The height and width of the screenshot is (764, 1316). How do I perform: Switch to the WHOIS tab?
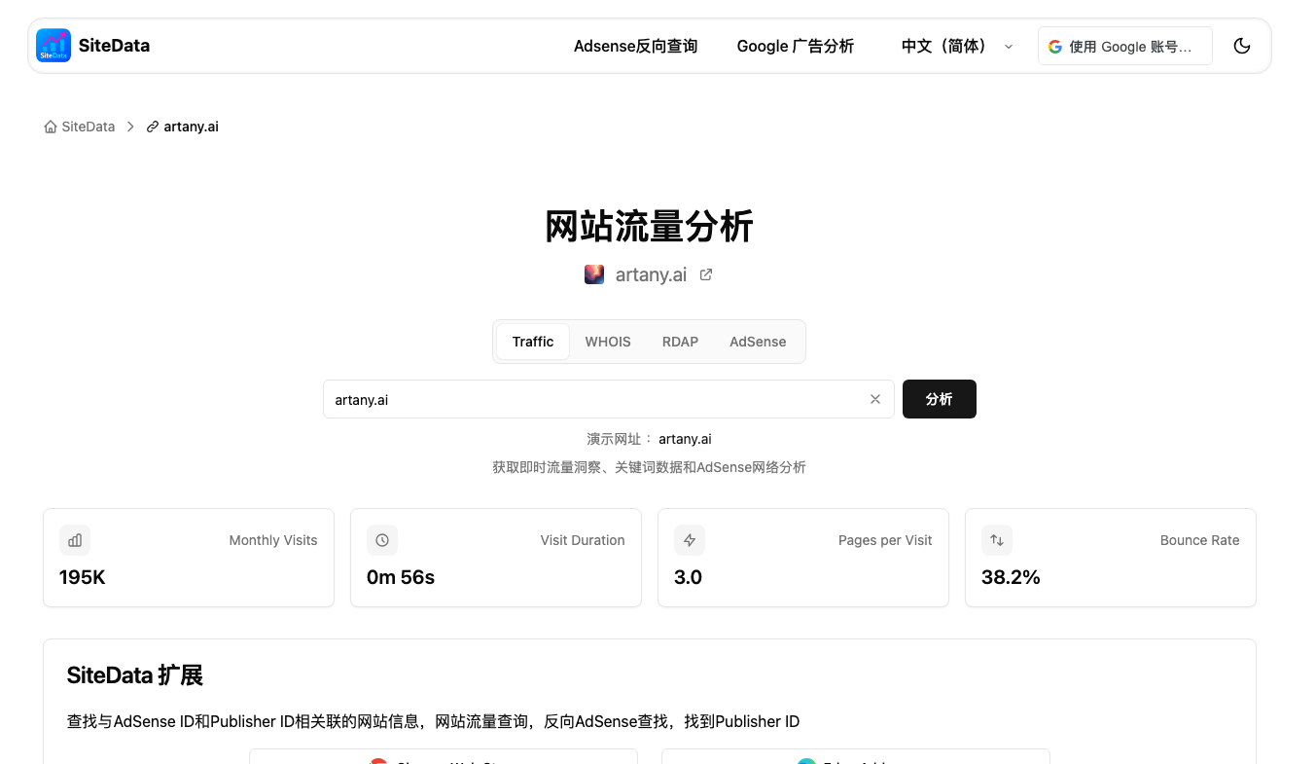[607, 342]
